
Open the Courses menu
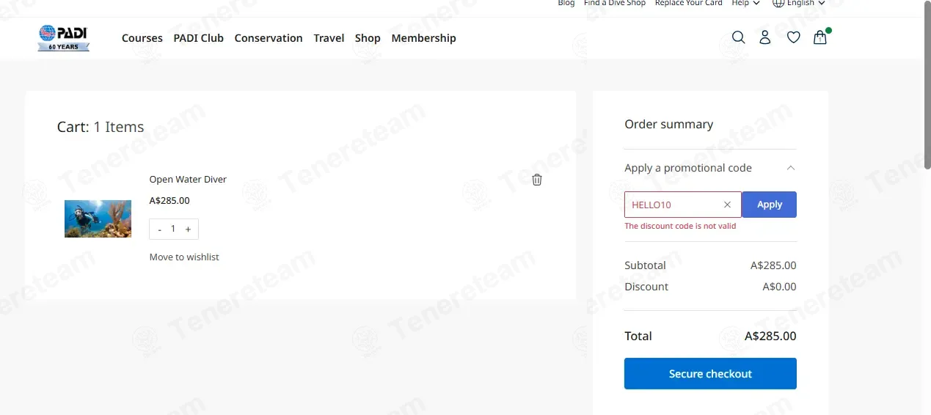(x=142, y=38)
